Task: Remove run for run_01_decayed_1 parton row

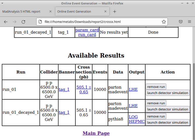Action: (x=156, y=103)
